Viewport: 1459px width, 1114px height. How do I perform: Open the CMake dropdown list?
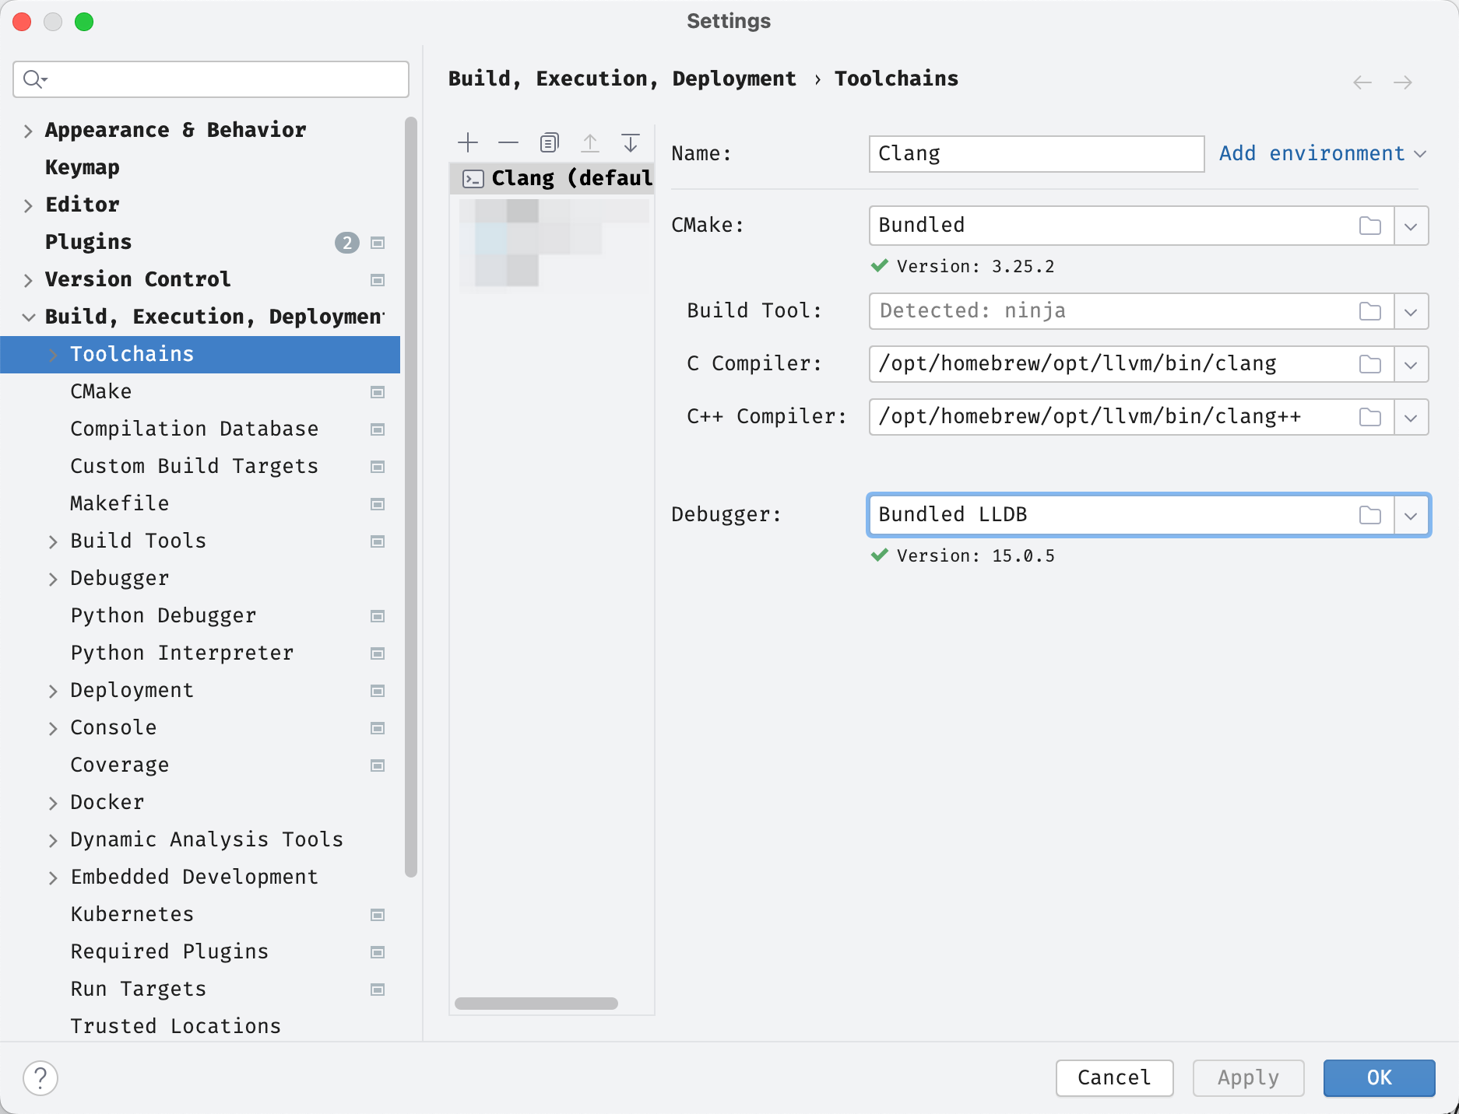click(x=1411, y=226)
